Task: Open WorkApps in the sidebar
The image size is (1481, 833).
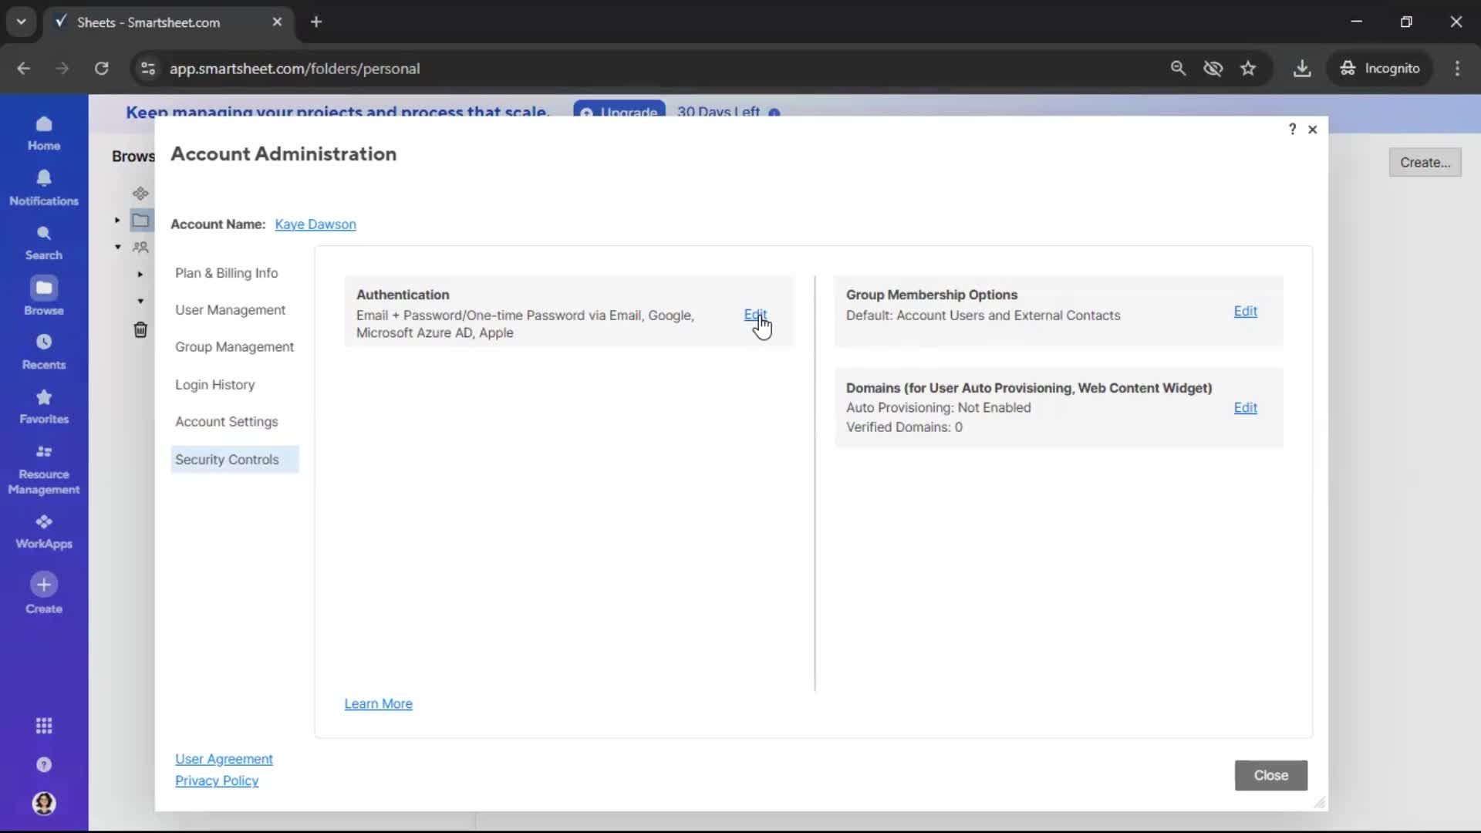Action: (x=44, y=530)
